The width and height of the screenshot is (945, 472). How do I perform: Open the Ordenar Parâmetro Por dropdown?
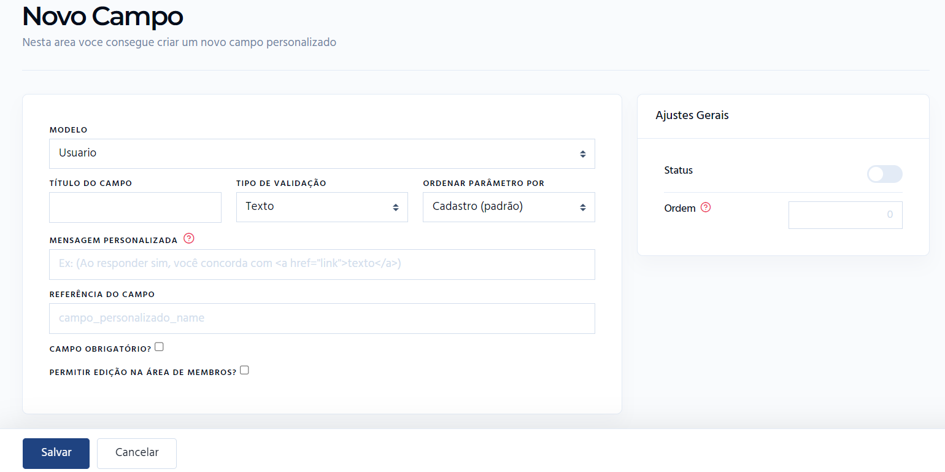(509, 207)
